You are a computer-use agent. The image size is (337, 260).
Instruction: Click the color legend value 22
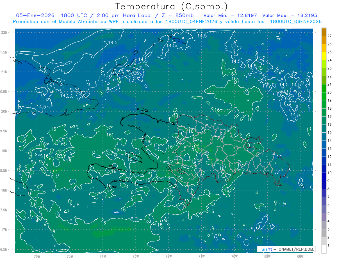point(330,76)
